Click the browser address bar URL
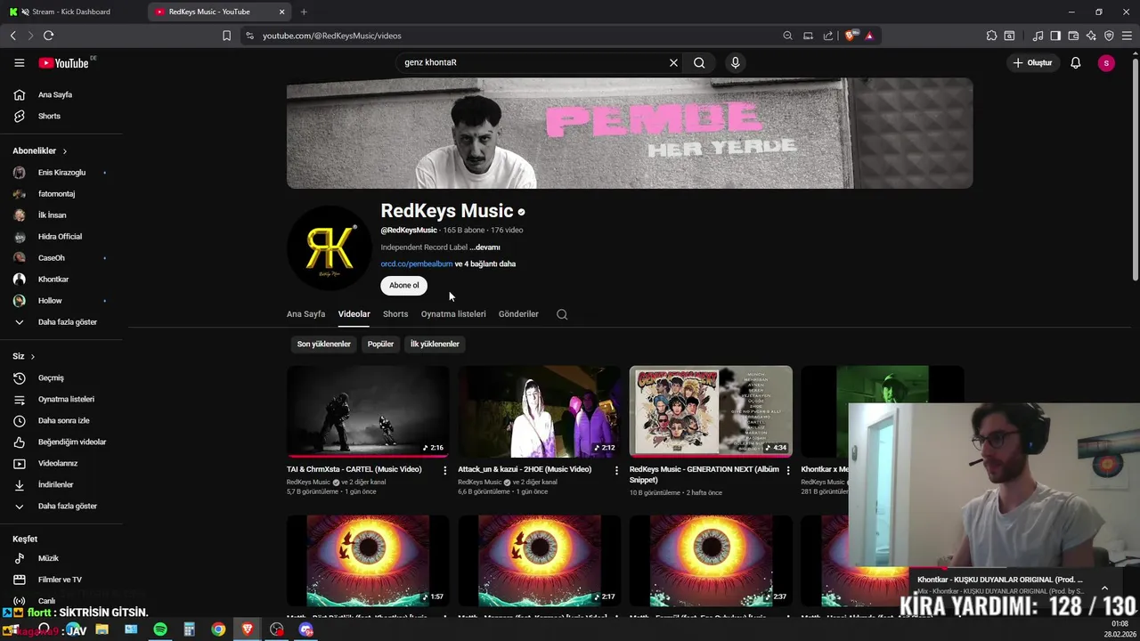Viewport: 1140px width, 641px height. click(332, 36)
